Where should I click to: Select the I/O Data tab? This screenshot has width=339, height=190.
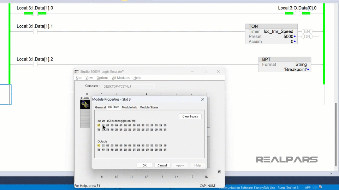(x=113, y=107)
